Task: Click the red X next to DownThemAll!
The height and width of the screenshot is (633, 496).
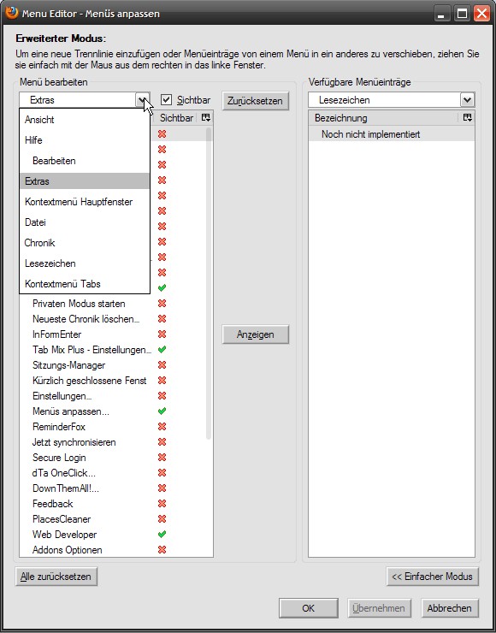Action: tap(162, 488)
